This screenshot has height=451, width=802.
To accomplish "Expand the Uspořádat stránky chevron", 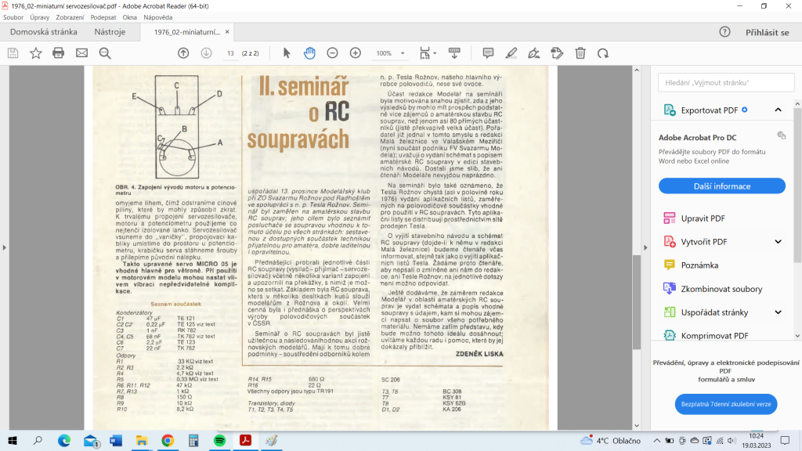I will pyautogui.click(x=778, y=312).
